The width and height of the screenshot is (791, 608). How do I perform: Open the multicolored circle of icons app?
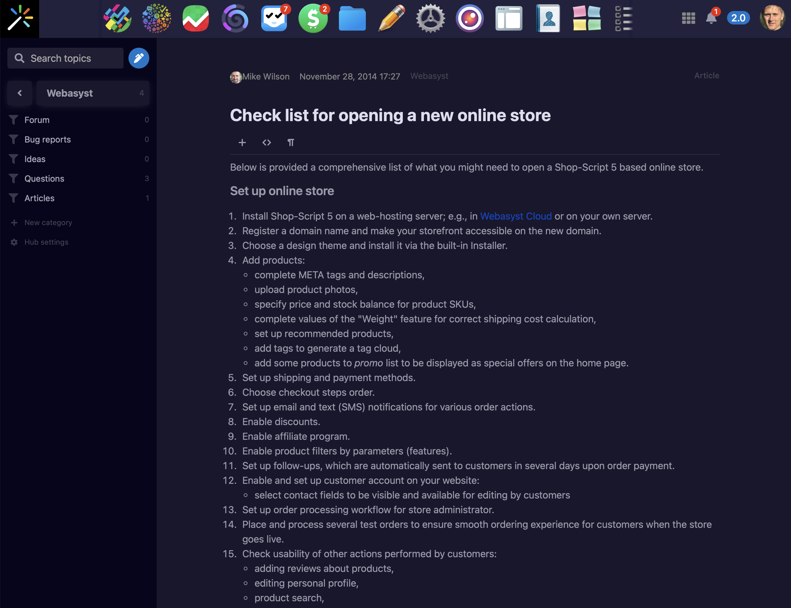click(x=156, y=18)
